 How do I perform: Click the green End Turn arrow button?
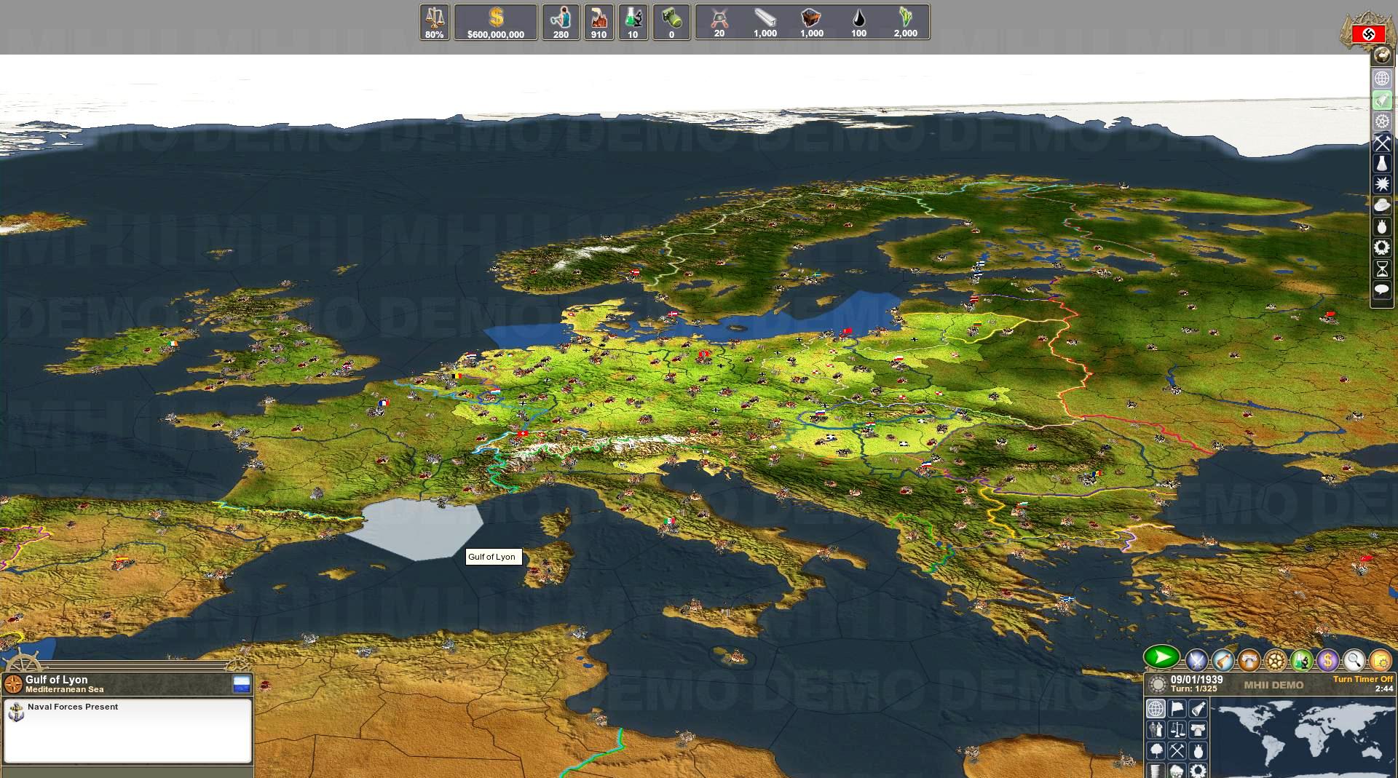click(1162, 657)
